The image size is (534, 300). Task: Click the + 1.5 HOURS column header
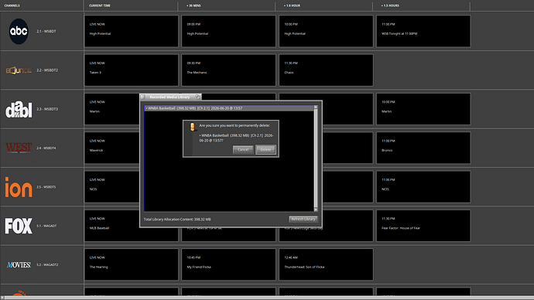click(x=390, y=5)
